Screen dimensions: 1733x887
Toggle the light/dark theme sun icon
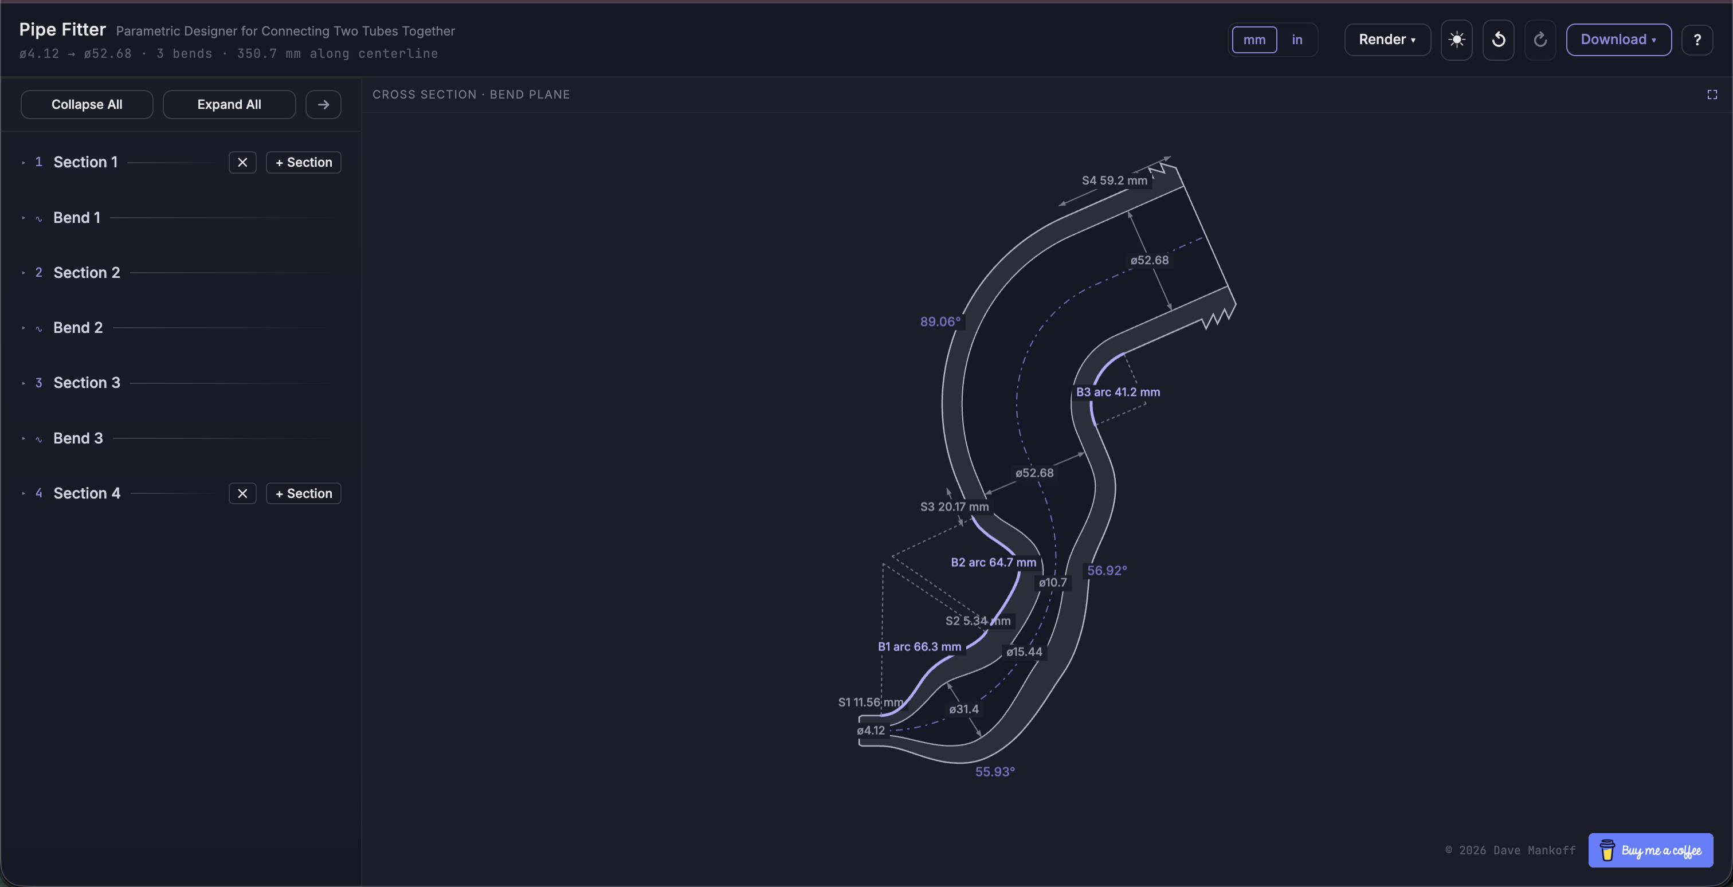pos(1457,40)
